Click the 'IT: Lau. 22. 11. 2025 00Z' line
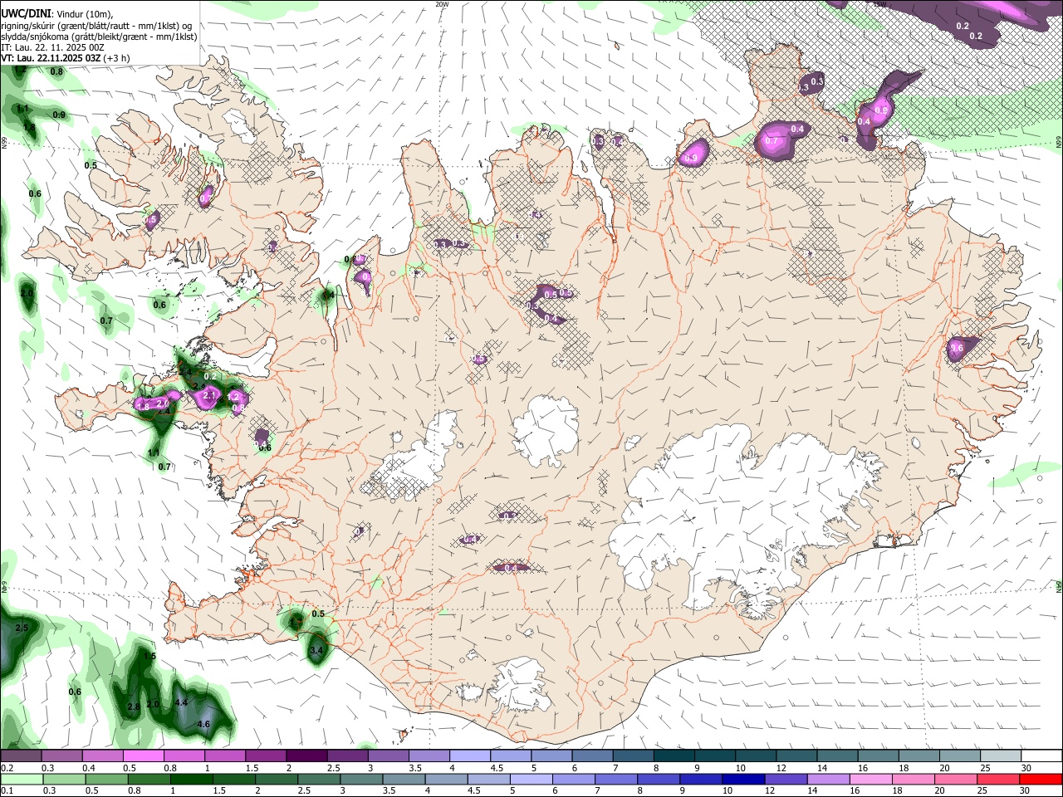 click(x=53, y=47)
